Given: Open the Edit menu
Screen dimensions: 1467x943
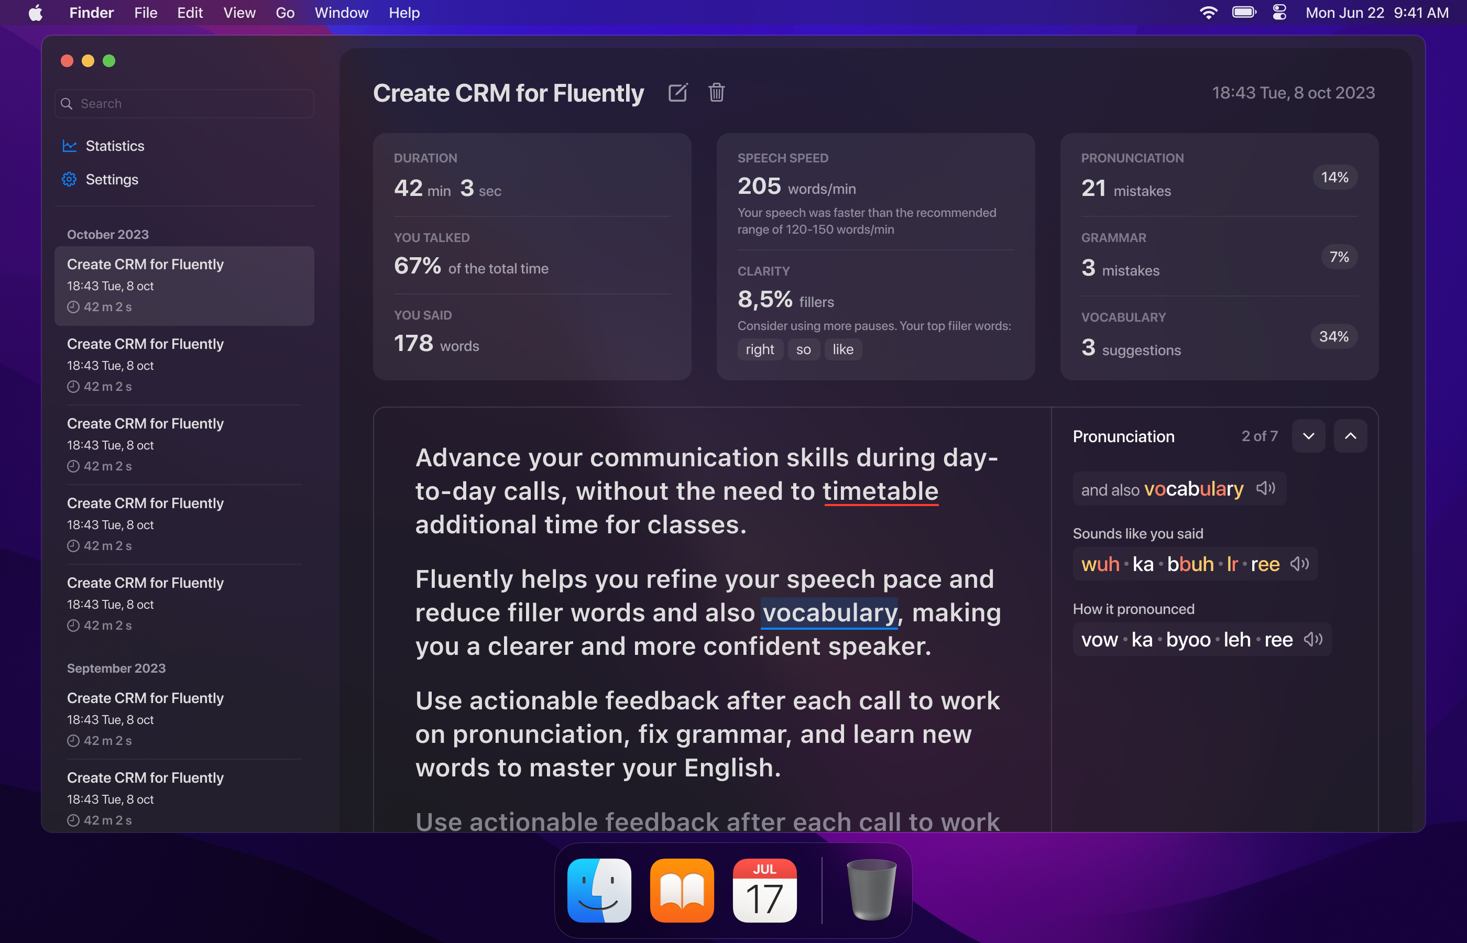Looking at the screenshot, I should click(x=190, y=13).
